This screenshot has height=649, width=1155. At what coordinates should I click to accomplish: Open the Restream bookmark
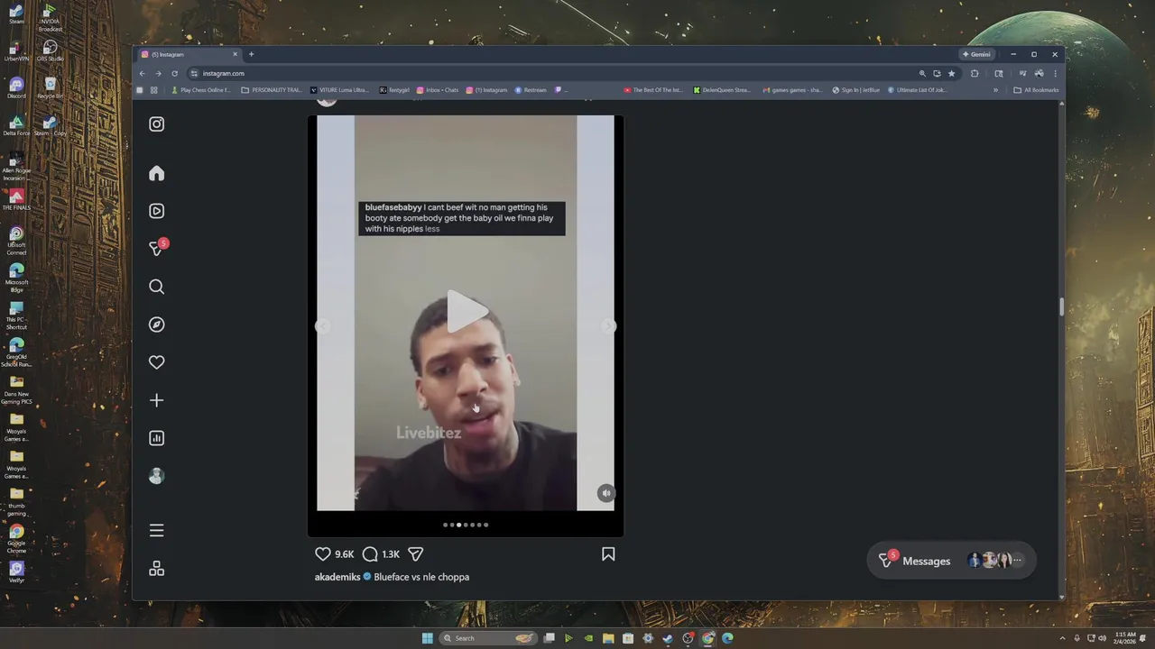pyautogui.click(x=531, y=90)
